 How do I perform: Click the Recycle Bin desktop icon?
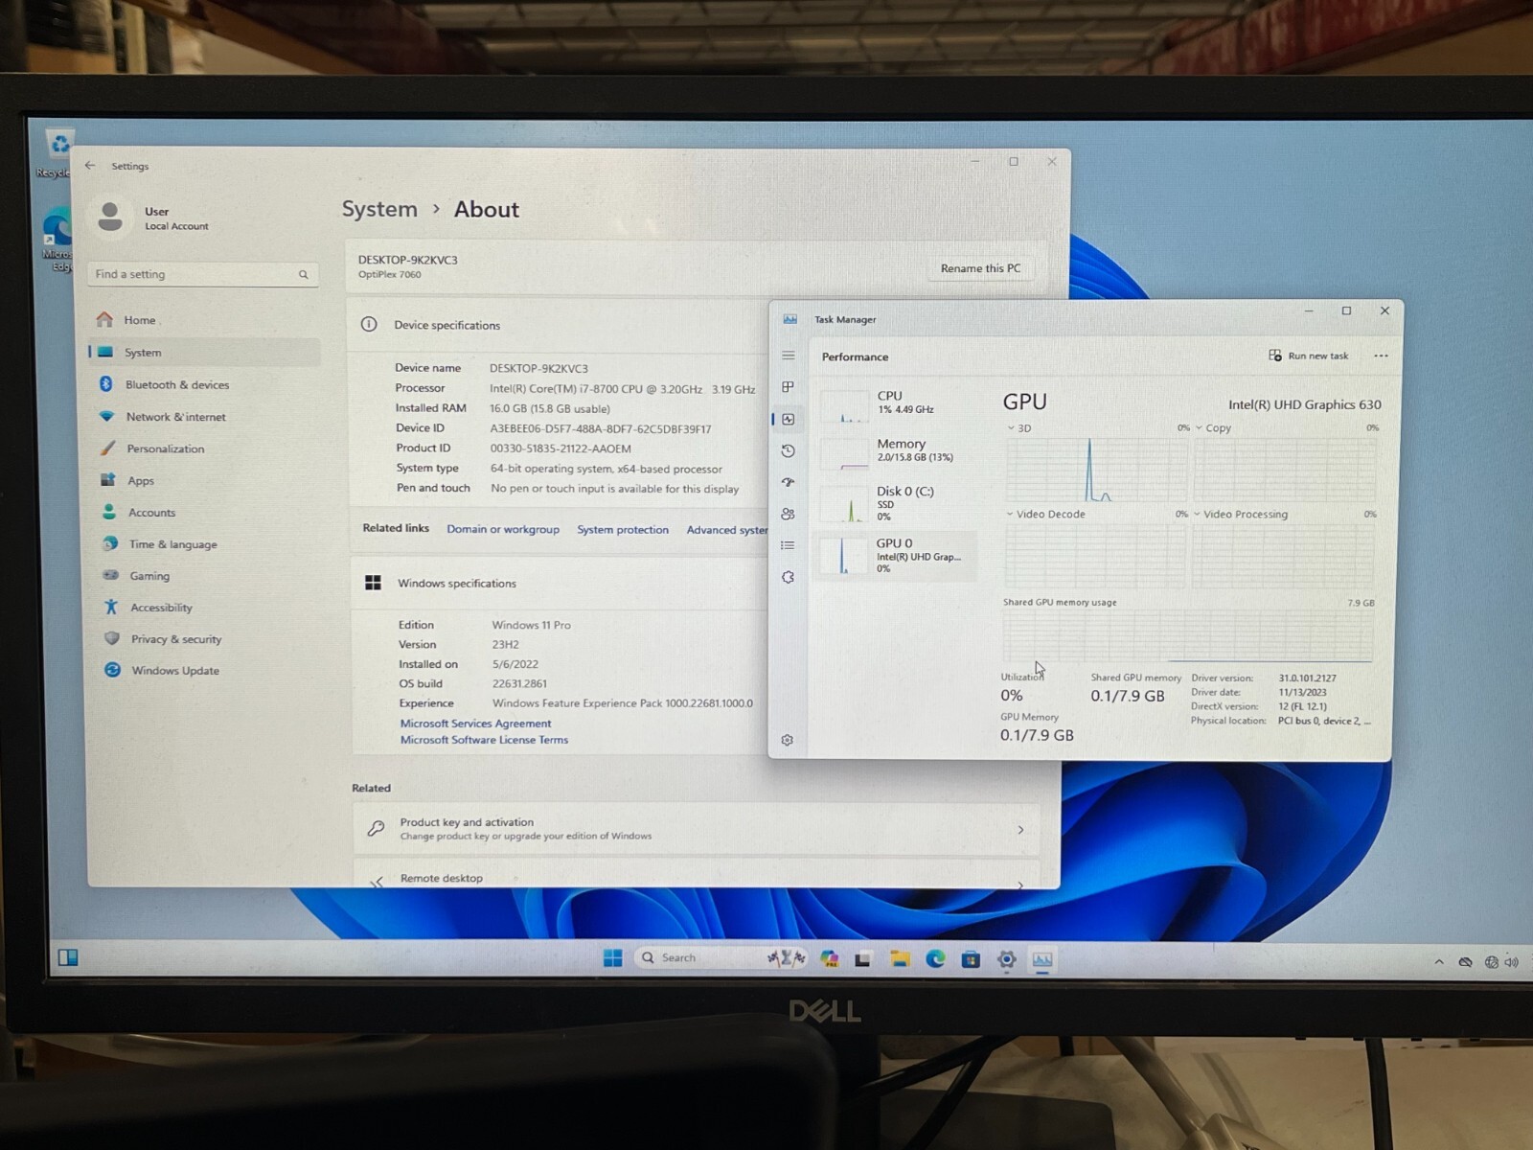tap(57, 153)
